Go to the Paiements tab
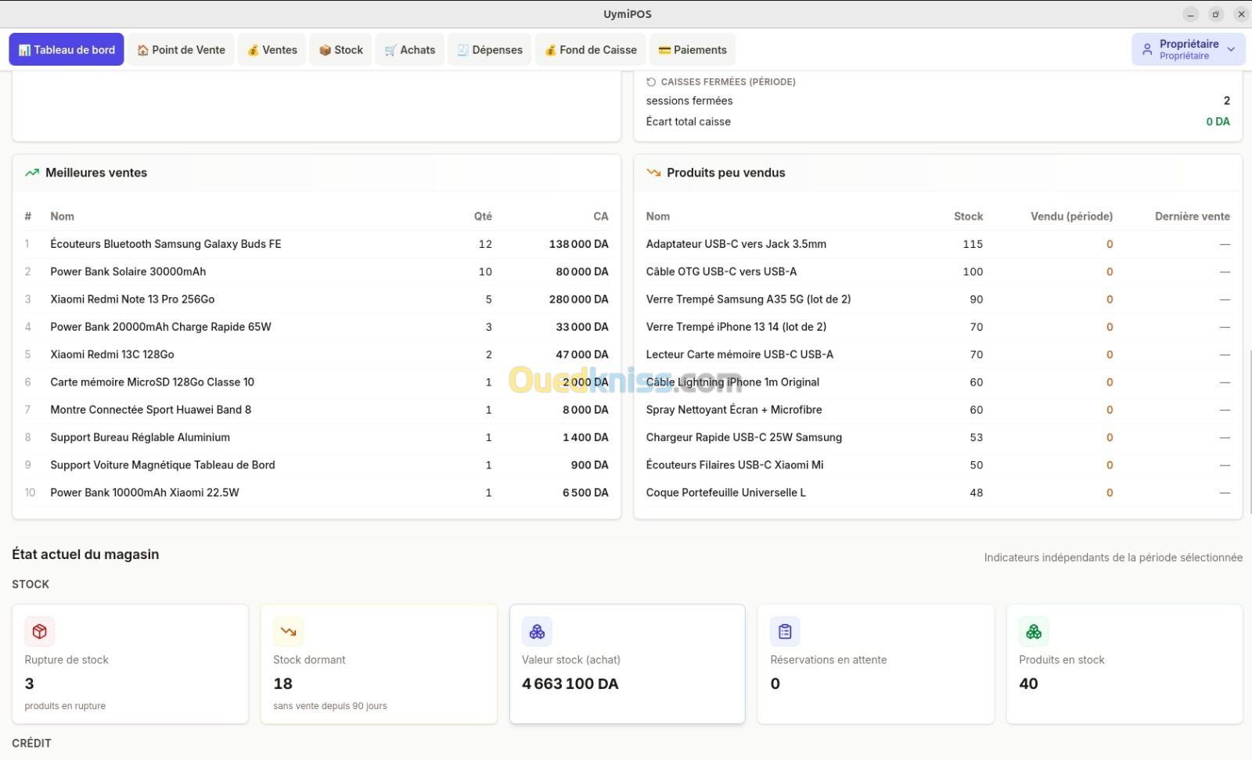 tap(693, 49)
